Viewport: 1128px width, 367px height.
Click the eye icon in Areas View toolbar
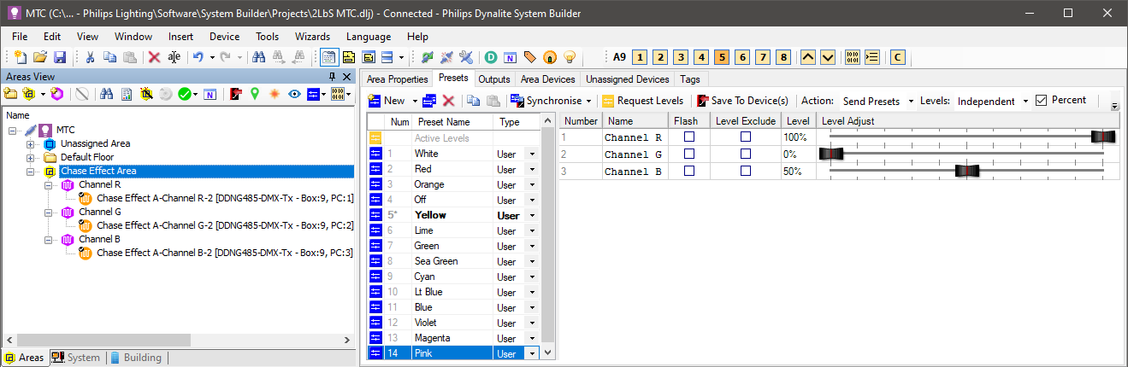[294, 94]
